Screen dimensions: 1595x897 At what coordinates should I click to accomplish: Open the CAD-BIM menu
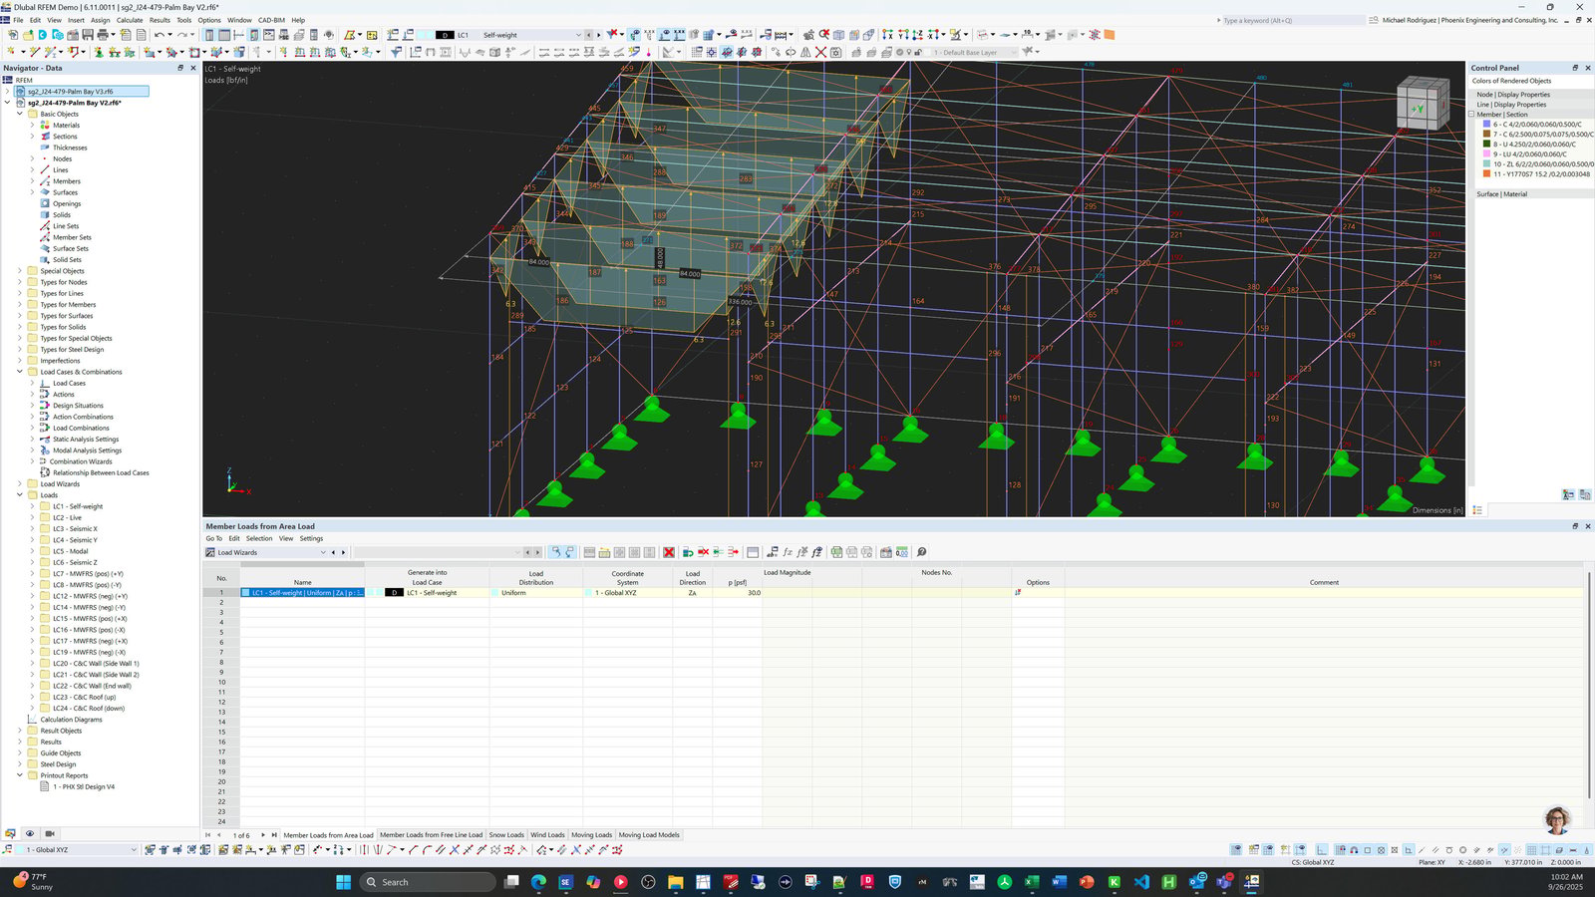[271, 20]
